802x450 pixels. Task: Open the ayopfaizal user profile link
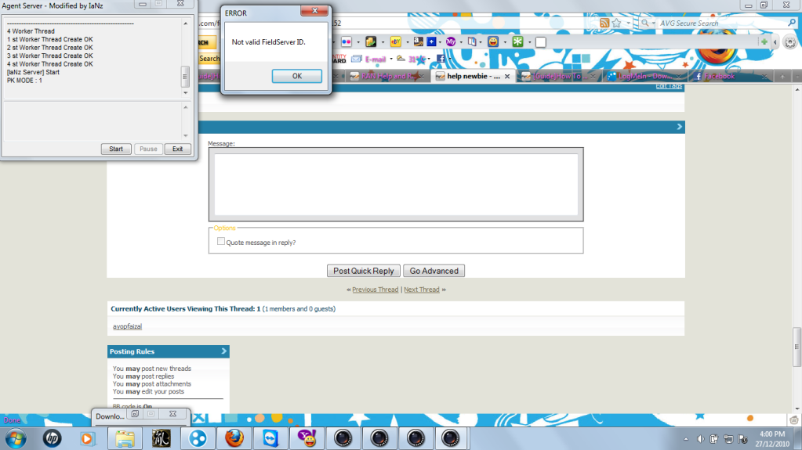[126, 326]
